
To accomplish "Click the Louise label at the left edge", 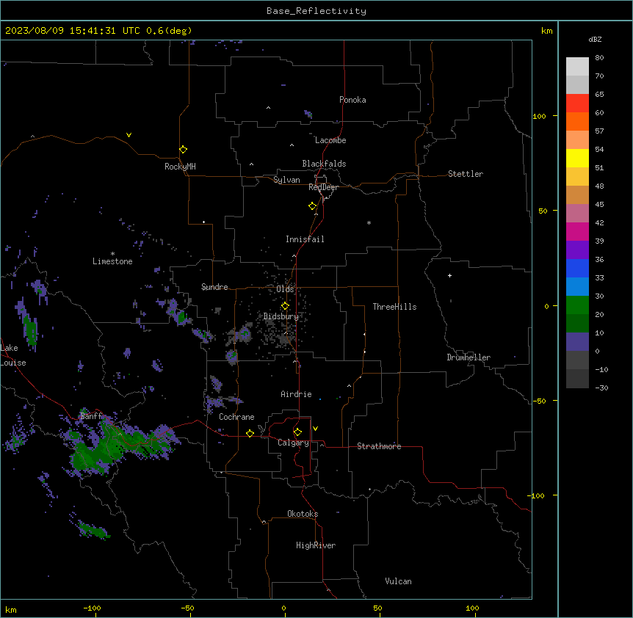I will pyautogui.click(x=13, y=363).
